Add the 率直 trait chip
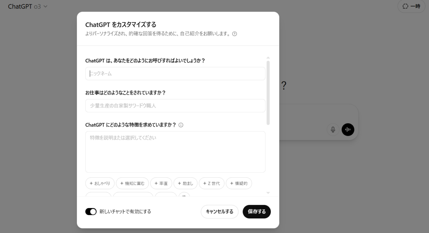The image size is (429, 233). tap(161, 183)
